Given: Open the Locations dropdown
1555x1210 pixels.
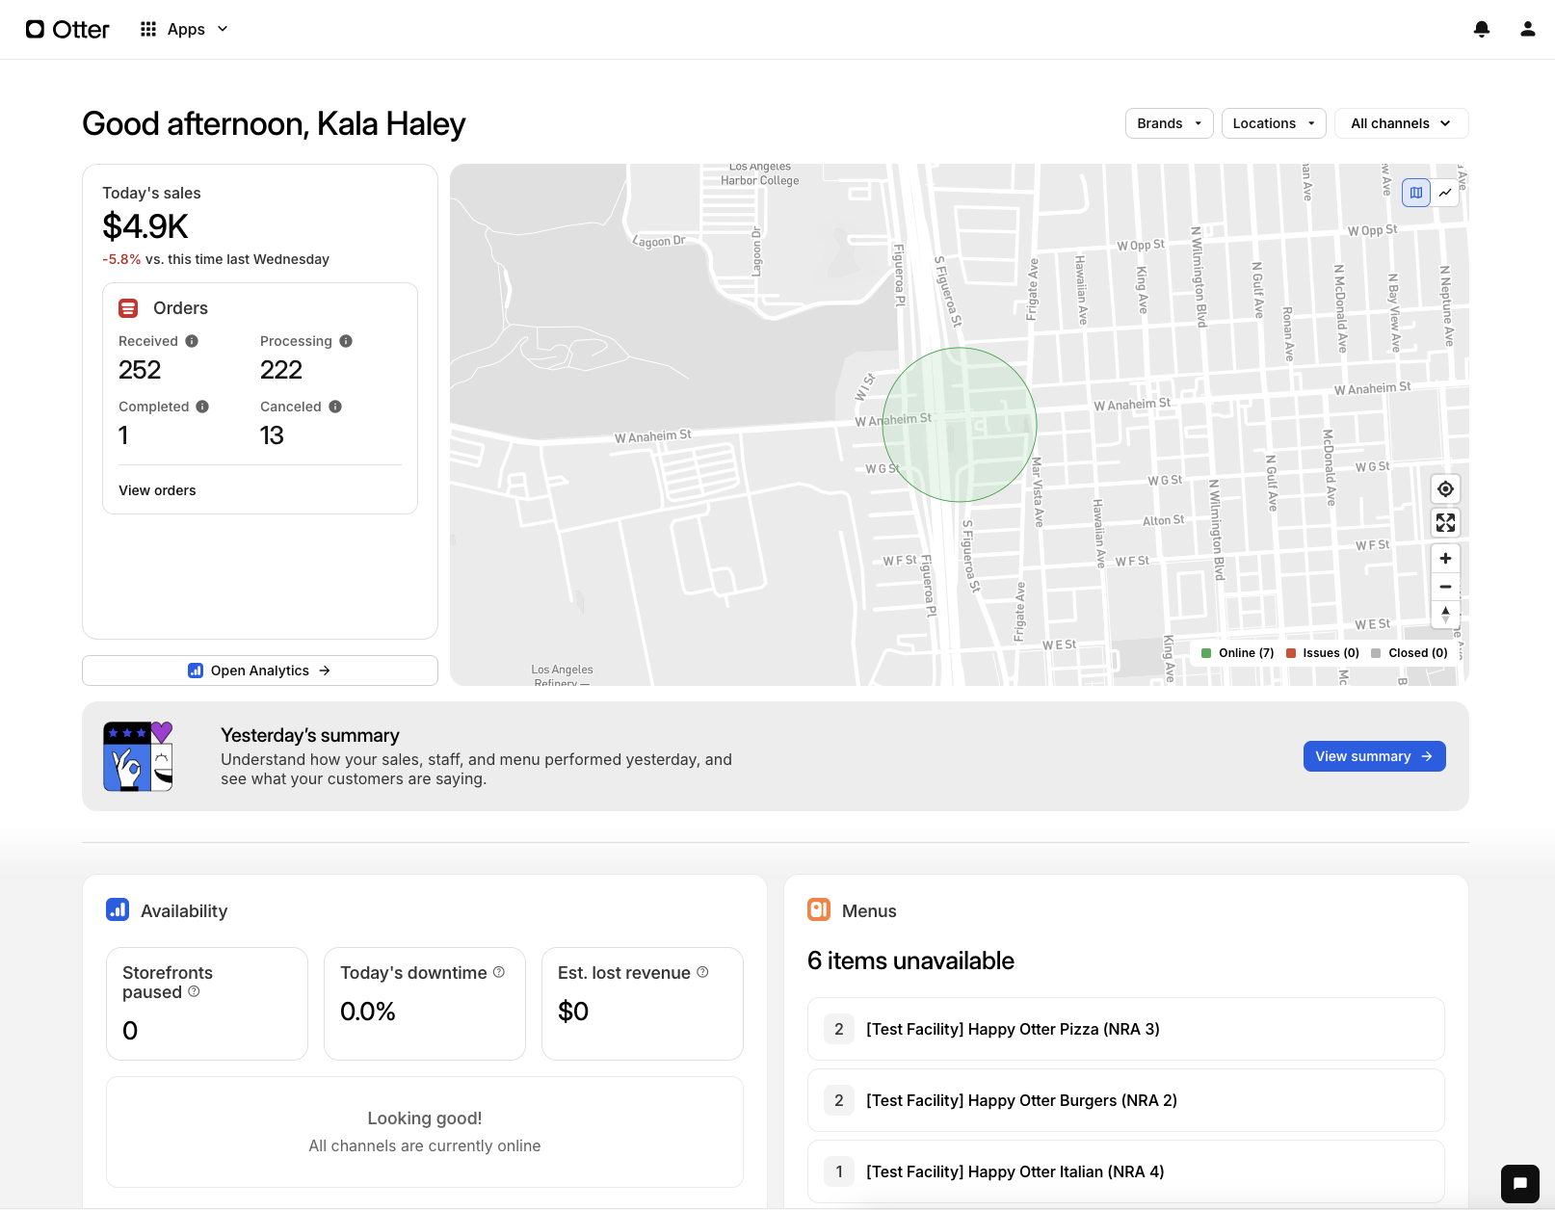Looking at the screenshot, I should pyautogui.click(x=1273, y=123).
